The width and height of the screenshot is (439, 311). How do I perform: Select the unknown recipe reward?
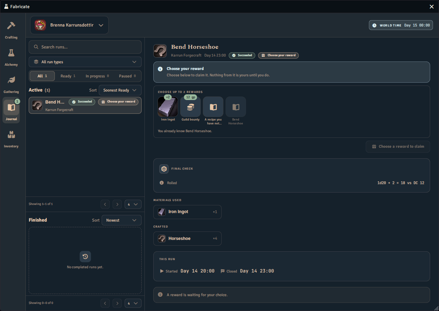pyautogui.click(x=213, y=107)
